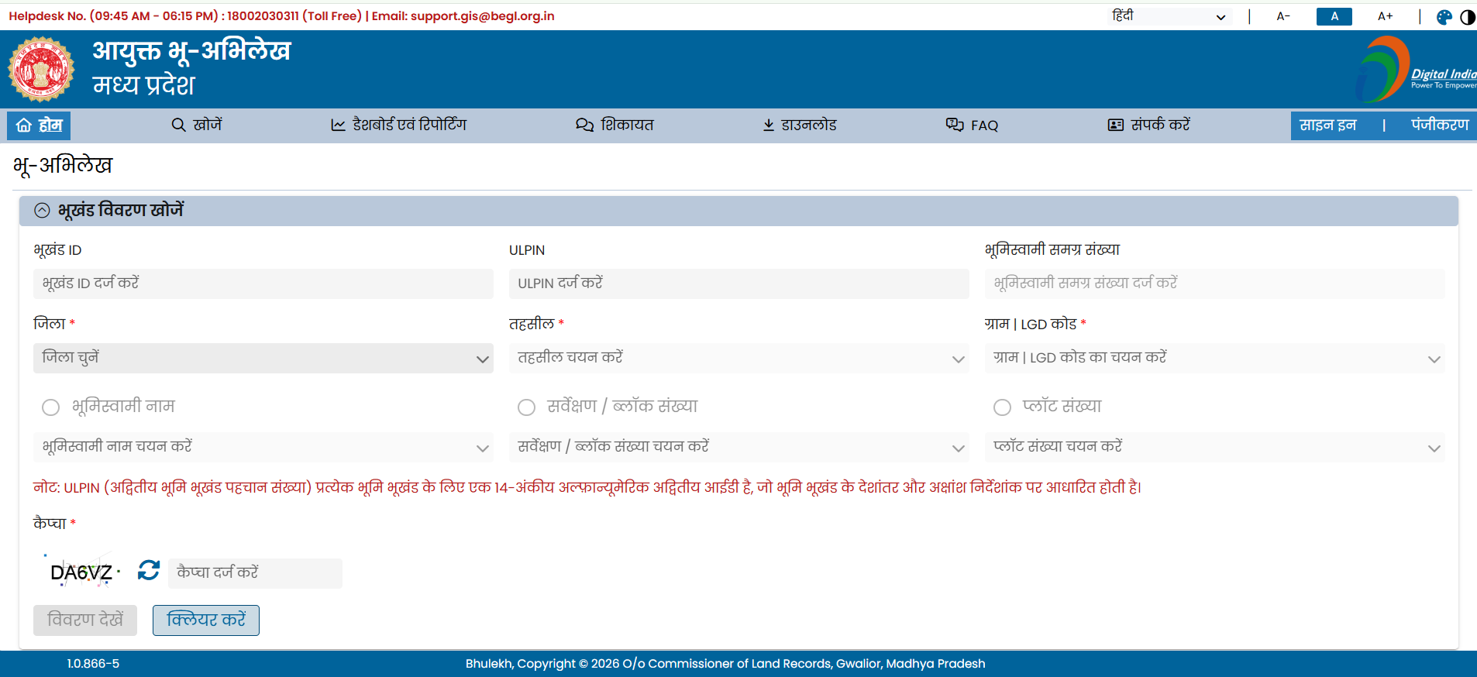
Task: Select the प्लॉट संख्या radio button
Action: click(1002, 407)
